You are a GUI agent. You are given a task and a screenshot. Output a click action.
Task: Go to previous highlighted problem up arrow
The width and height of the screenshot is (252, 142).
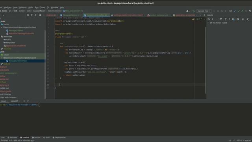click(x=202, y=19)
